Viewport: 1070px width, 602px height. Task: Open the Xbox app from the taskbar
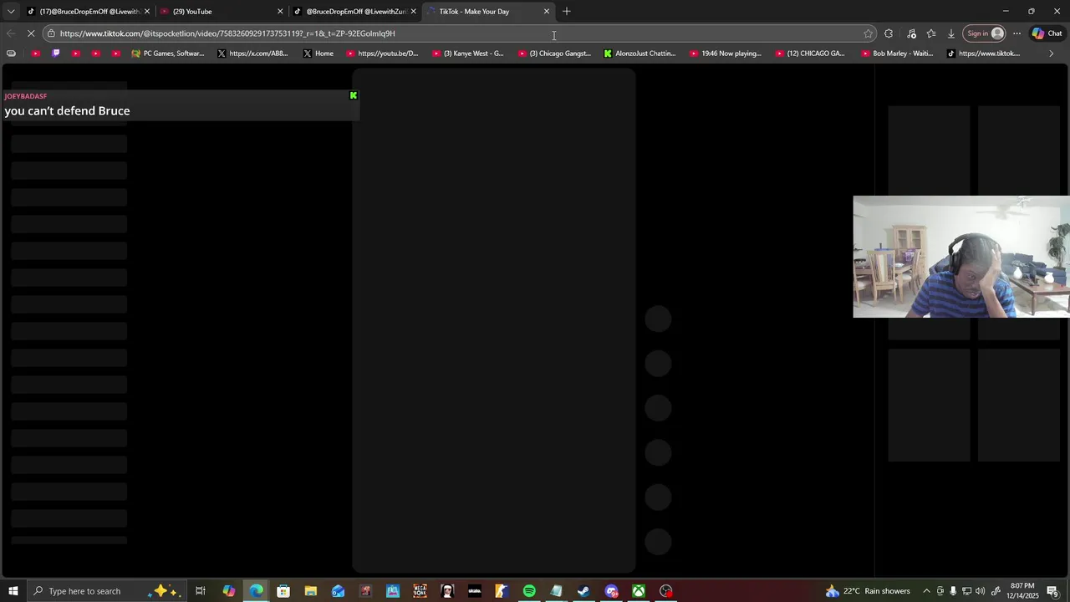pyautogui.click(x=638, y=591)
